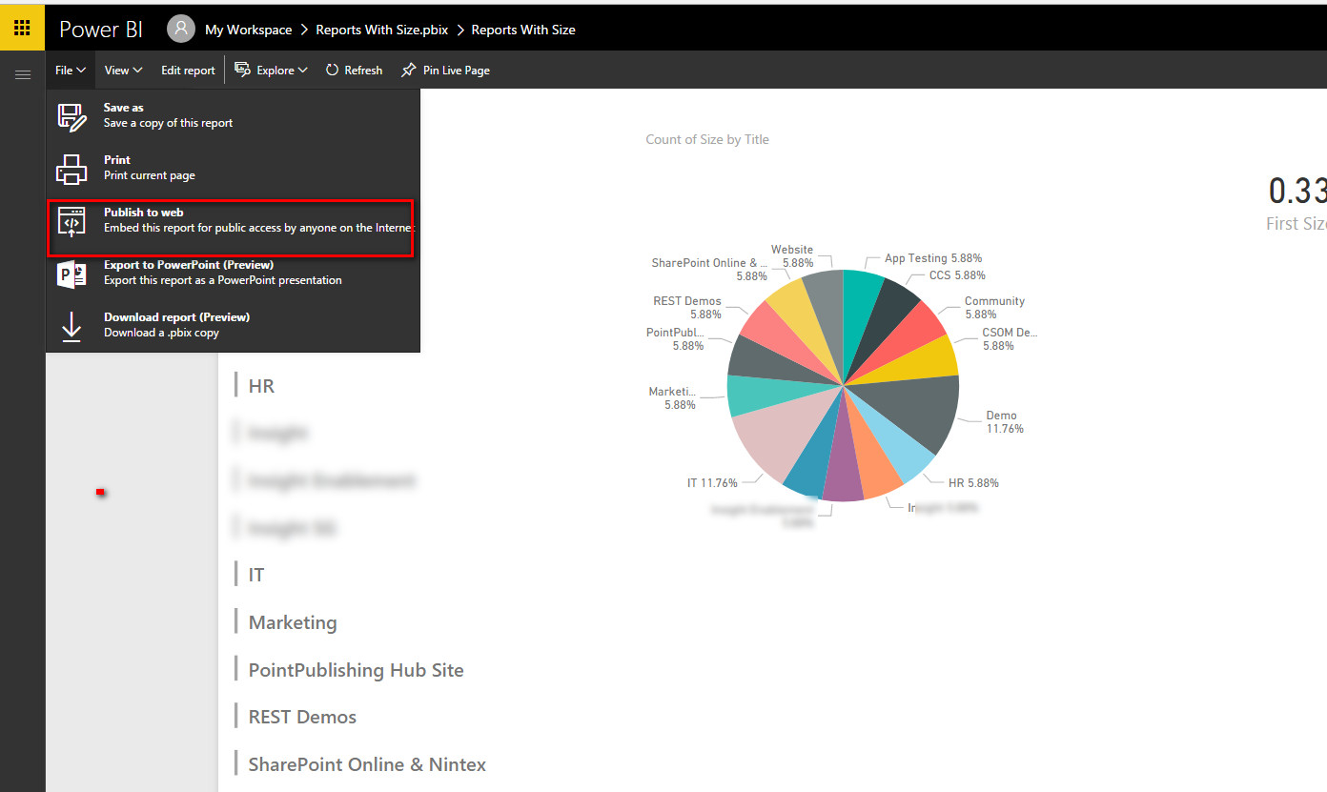Click the Download report arrow icon

(x=71, y=325)
